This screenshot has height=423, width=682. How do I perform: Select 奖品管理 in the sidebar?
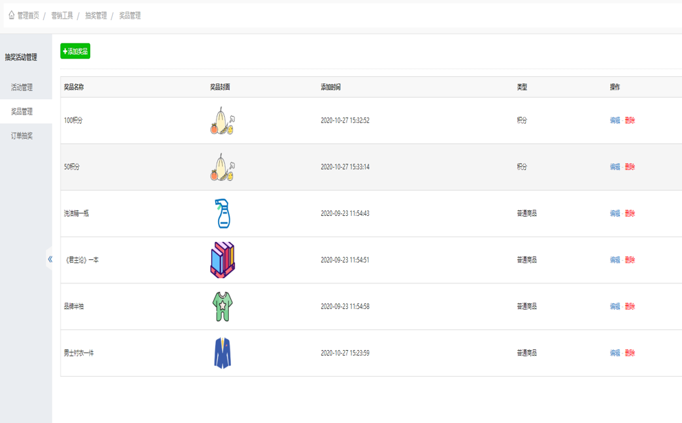(x=22, y=111)
